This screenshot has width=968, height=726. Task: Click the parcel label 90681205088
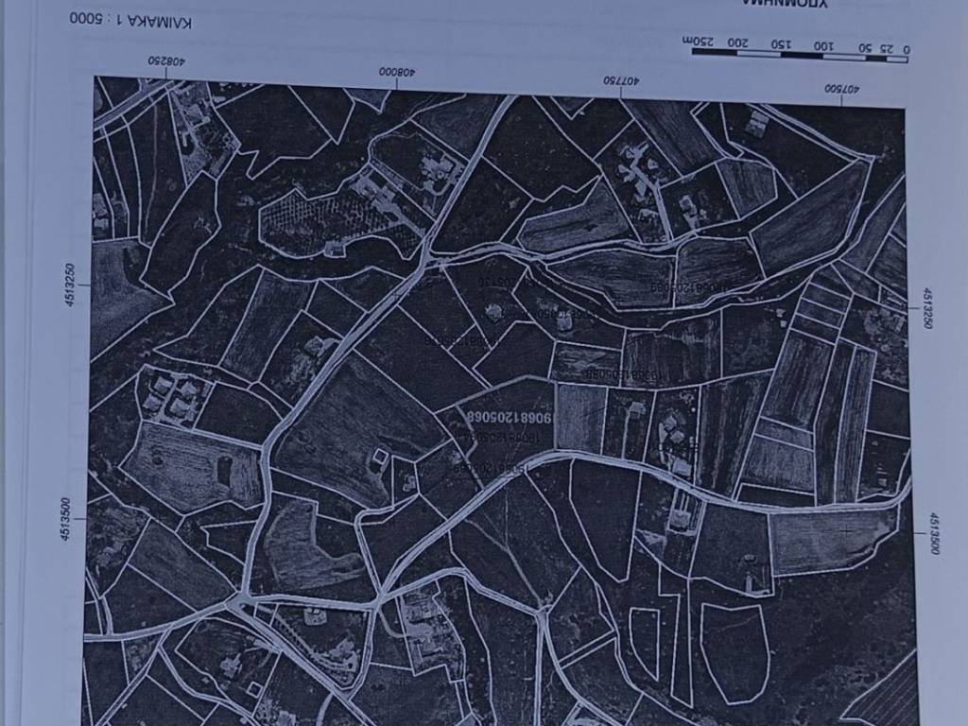622,374
